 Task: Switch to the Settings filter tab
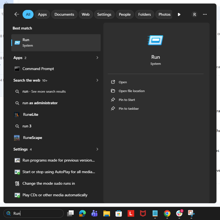(104, 14)
